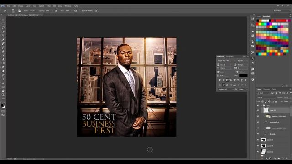The height and width of the screenshot is (164, 292).
Task: Toggle Erase to History checkbox
Action: tap(87, 11)
